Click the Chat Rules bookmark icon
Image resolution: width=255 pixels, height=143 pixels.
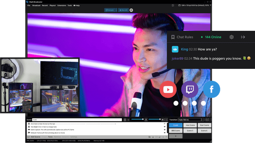point(173,37)
